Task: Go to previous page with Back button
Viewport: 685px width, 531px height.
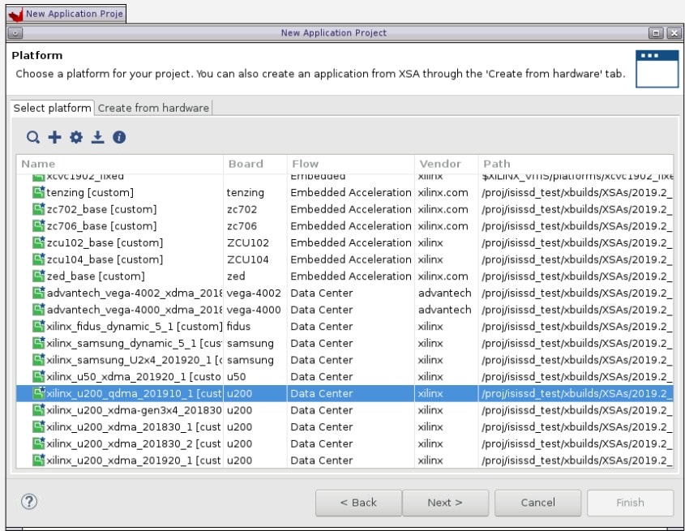Action: tap(358, 503)
